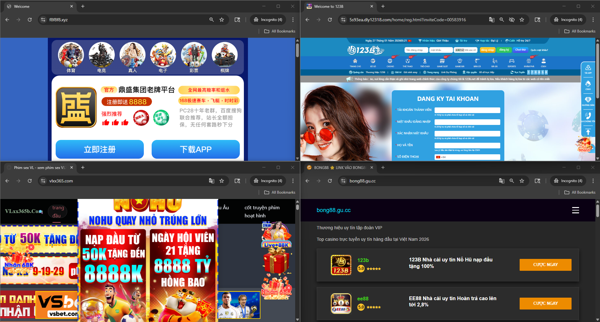Click the Chơi thử trial button
Screen dimensions: 600x322
(521, 50)
